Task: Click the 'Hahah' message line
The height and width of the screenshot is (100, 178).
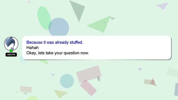Action: pyautogui.click(x=33, y=47)
